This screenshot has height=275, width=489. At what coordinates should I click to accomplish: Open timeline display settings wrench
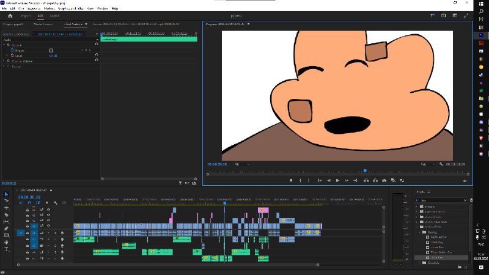click(x=56, y=203)
